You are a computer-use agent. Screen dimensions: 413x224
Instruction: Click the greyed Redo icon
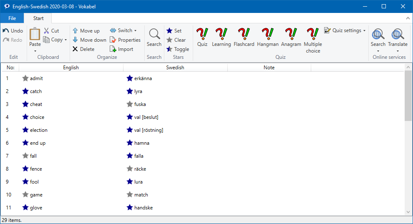pos(6,40)
